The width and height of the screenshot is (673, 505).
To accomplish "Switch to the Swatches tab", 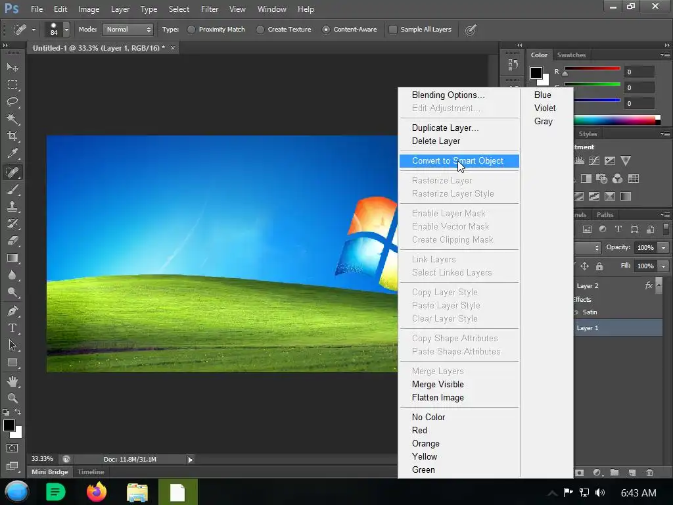I will point(571,55).
